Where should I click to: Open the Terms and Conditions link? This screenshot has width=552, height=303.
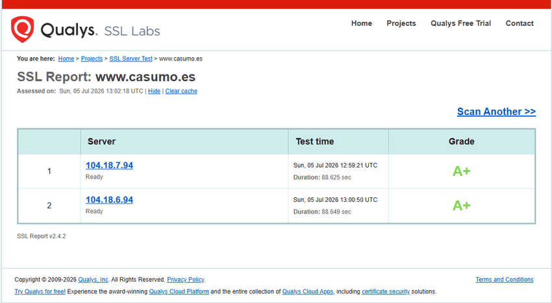505,280
